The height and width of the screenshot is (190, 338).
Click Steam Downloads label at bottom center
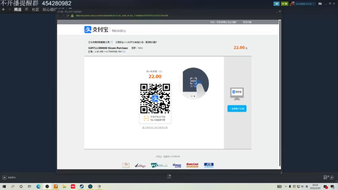pos(169,176)
